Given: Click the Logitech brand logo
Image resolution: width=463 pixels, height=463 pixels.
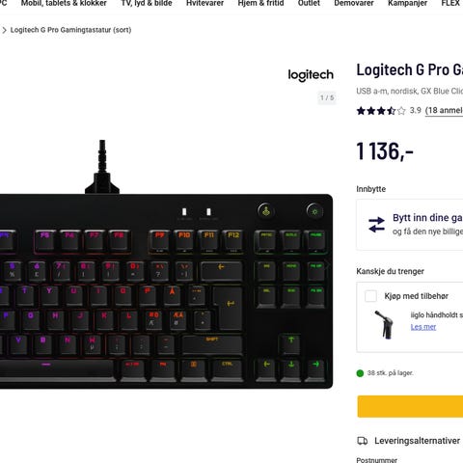Looking at the screenshot, I should [x=311, y=75].
